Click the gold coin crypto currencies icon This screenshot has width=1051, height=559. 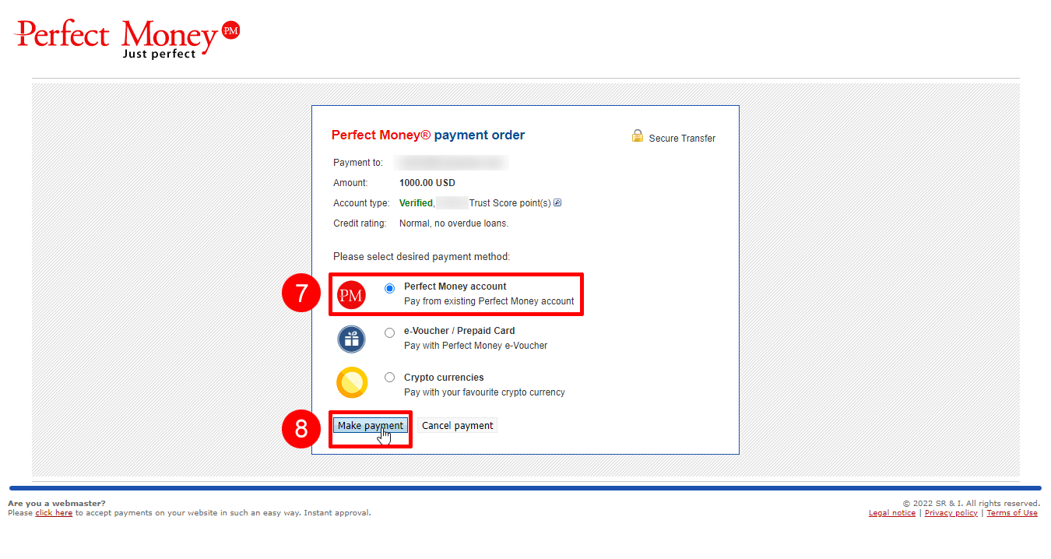click(351, 382)
